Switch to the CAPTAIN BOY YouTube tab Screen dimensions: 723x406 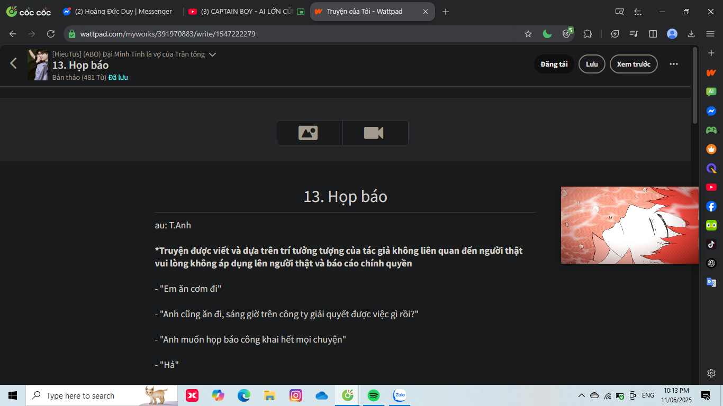click(245, 12)
